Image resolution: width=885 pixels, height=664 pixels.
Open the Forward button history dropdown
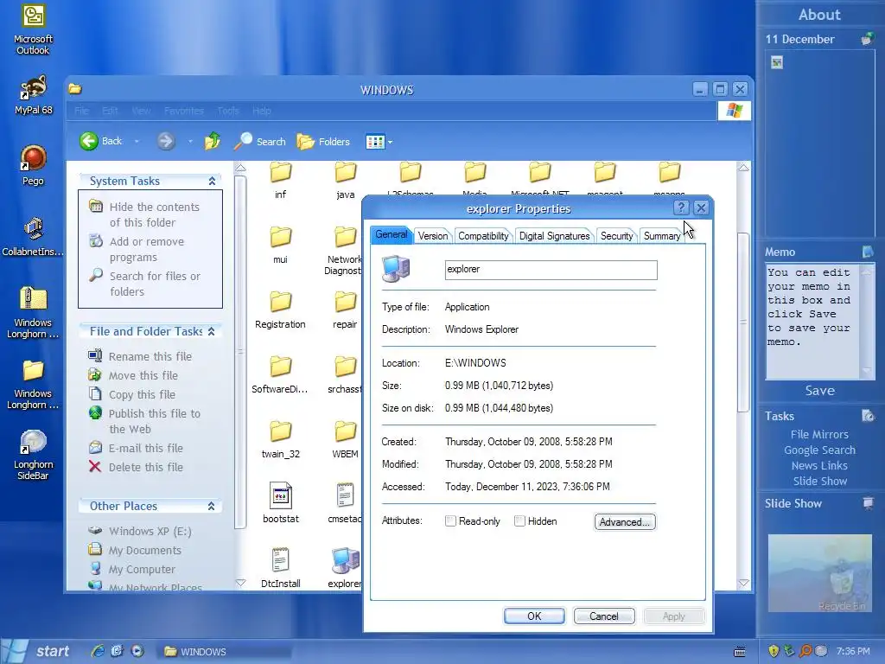click(x=190, y=141)
